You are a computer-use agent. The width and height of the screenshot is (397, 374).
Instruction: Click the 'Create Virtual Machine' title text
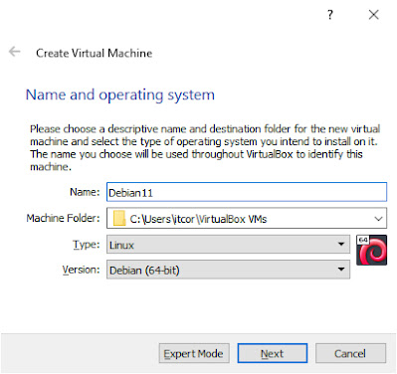point(95,53)
